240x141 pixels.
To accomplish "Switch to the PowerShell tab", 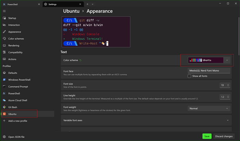I will coord(22,4).
